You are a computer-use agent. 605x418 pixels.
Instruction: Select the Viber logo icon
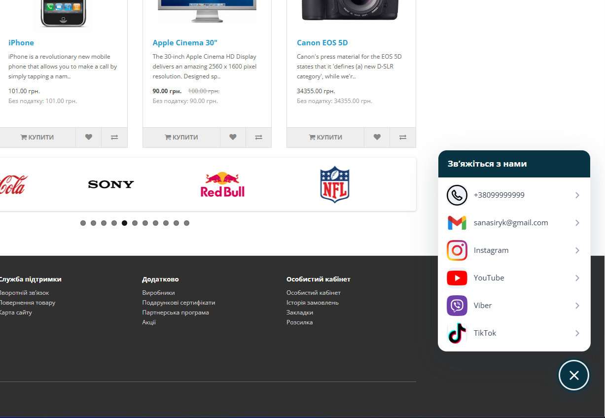click(x=457, y=306)
